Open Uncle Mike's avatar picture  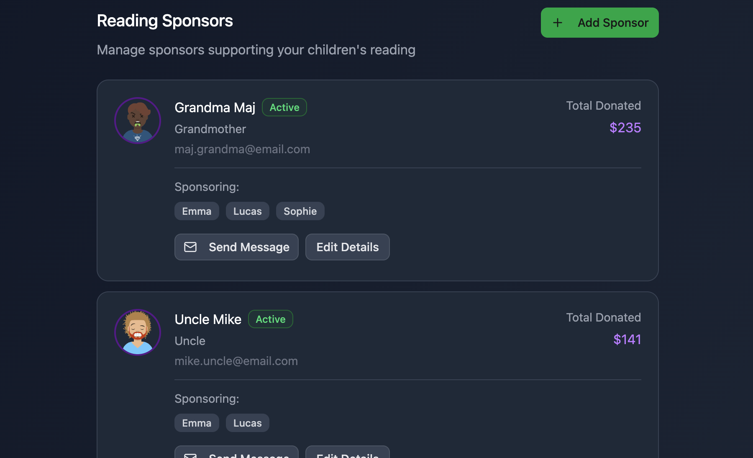click(138, 332)
